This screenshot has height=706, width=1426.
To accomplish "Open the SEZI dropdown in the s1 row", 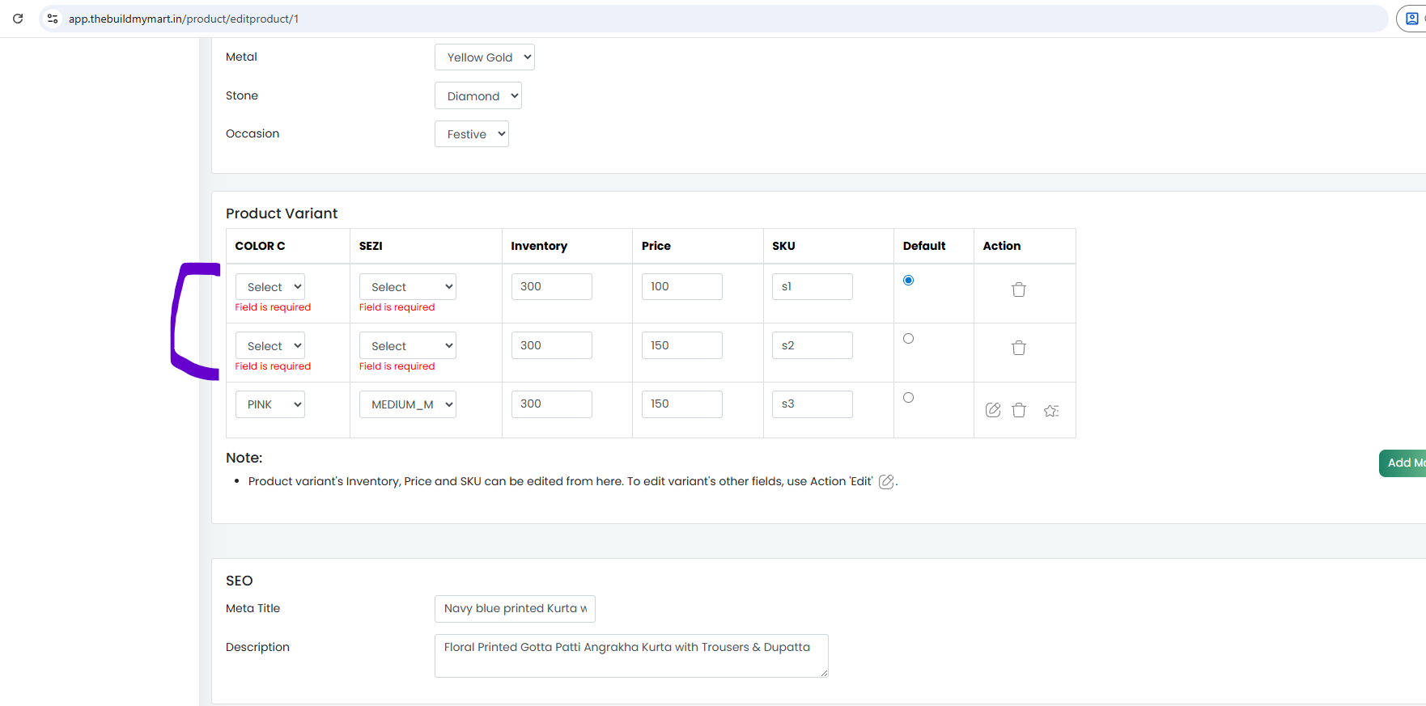I will (408, 287).
